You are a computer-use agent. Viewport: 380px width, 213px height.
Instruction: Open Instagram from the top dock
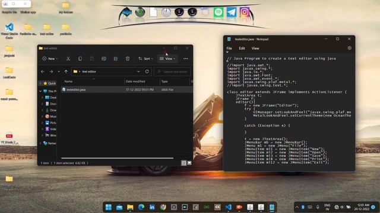pyautogui.click(x=244, y=12)
